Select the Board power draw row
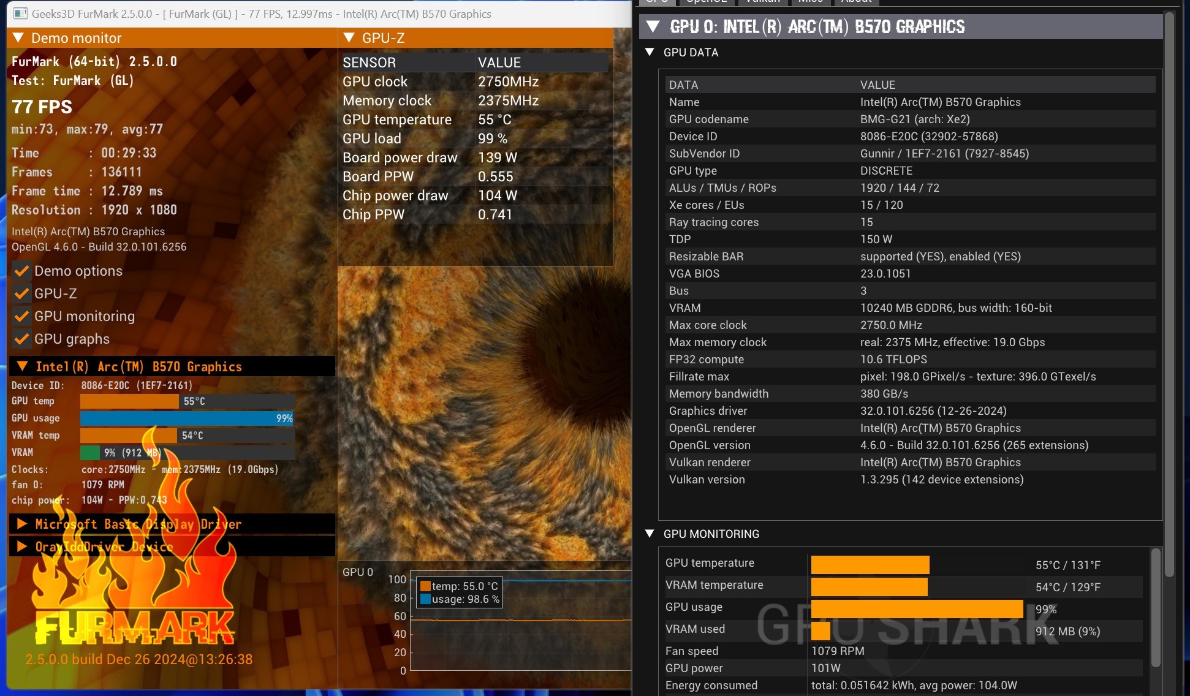This screenshot has width=1190, height=696. coord(475,157)
